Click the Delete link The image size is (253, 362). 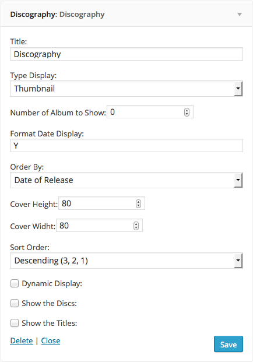pos(22,341)
